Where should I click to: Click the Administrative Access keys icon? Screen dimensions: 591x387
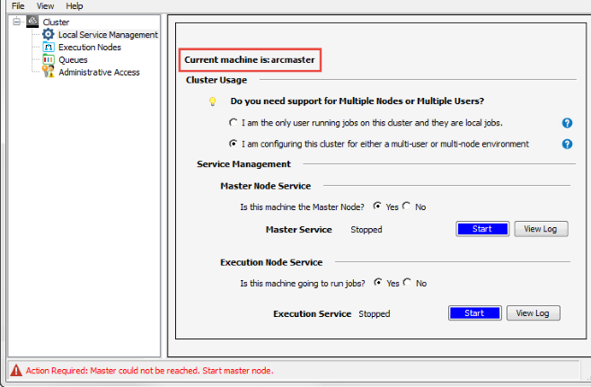pyautogui.click(x=49, y=72)
